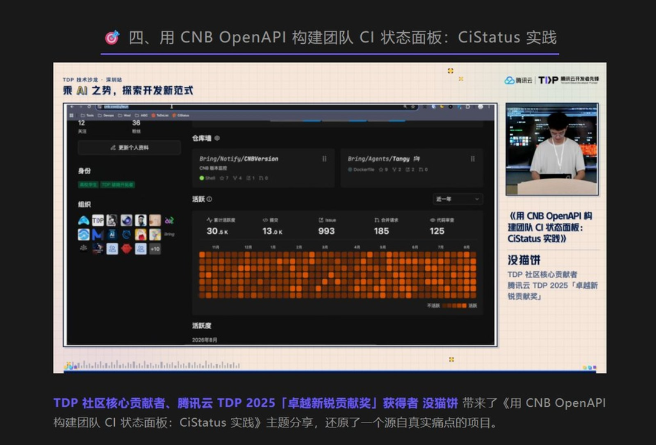Click the TDP organization avatar
This screenshot has height=445, width=656.
(x=97, y=220)
